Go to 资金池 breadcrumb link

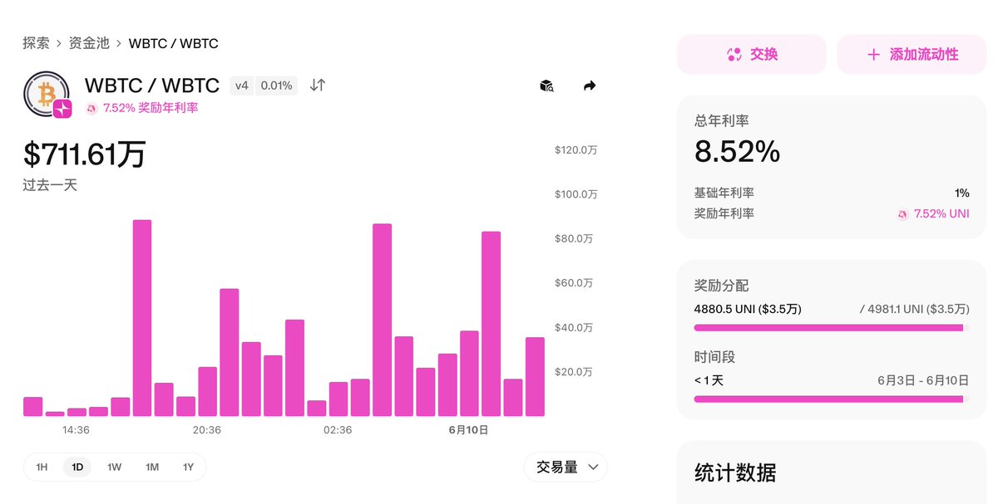coord(89,43)
